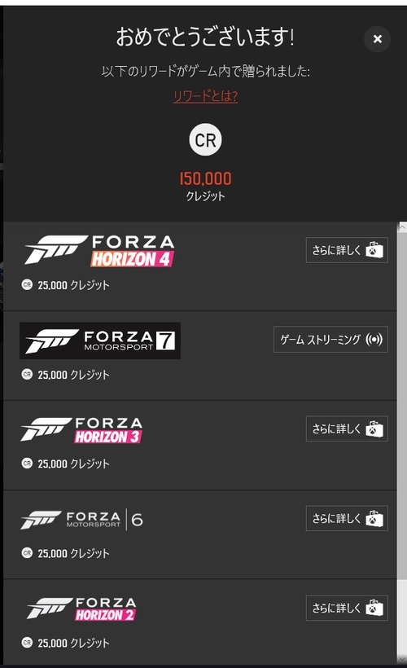Click さらに詳しく for Forza Horizon 2
This screenshot has height=668, width=407.
(x=347, y=608)
